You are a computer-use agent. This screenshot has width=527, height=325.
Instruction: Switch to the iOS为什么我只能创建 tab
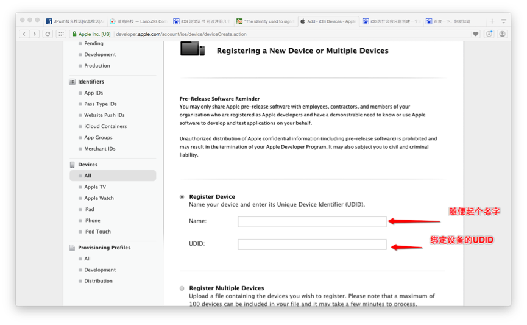(x=392, y=21)
